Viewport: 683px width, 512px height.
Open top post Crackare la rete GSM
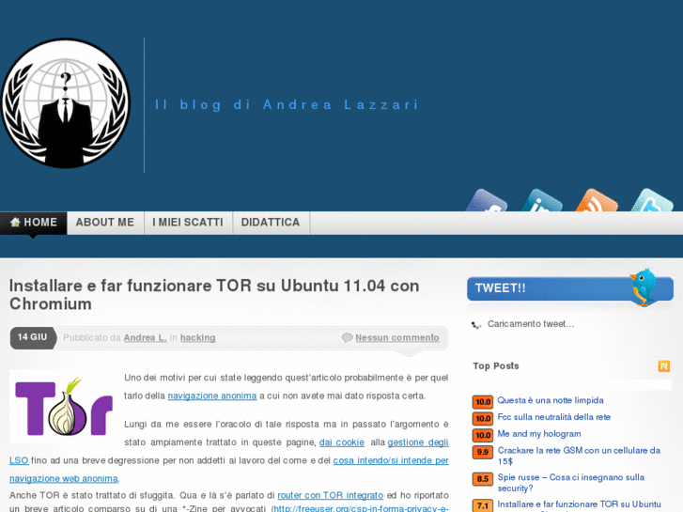coord(579,456)
